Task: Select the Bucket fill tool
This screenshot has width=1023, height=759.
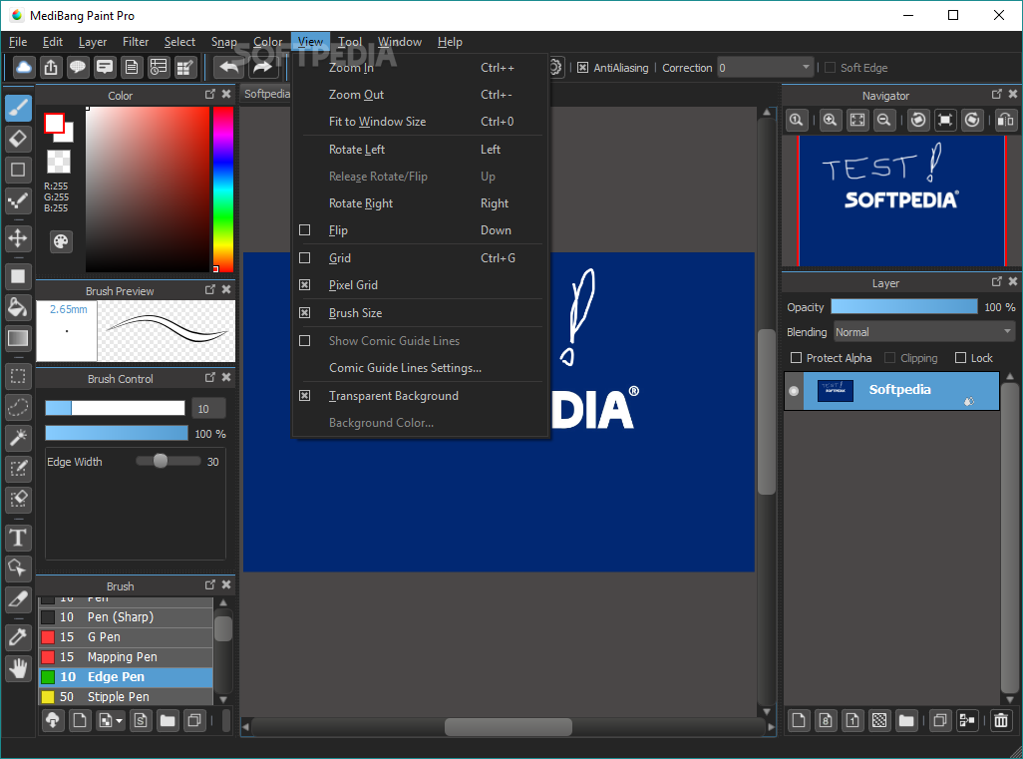Action: [18, 307]
